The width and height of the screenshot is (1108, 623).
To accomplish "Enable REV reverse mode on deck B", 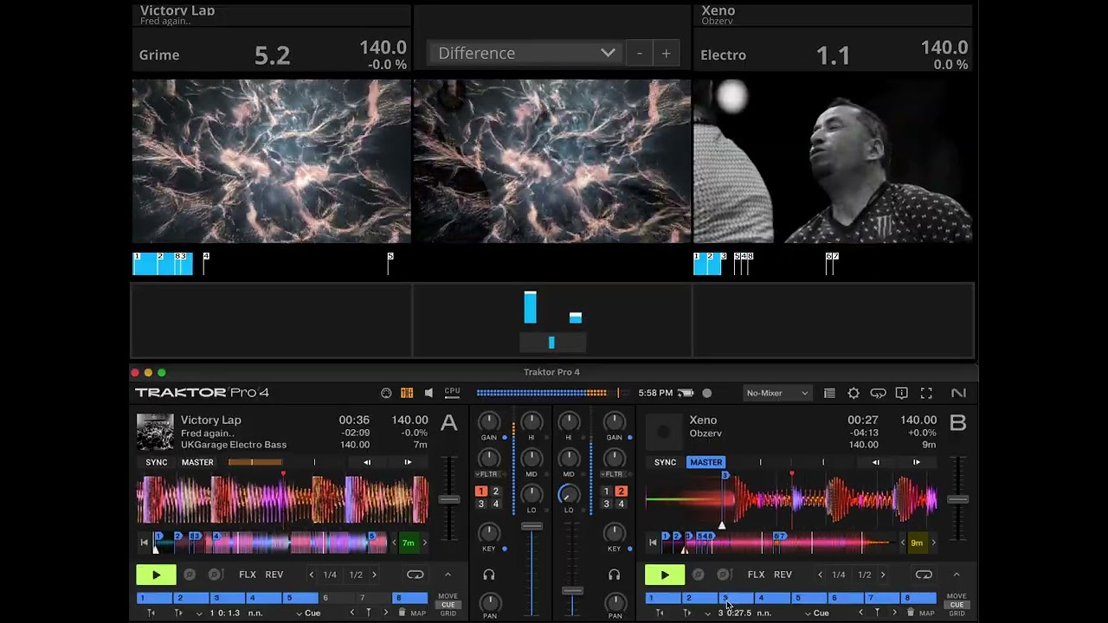I will [783, 575].
